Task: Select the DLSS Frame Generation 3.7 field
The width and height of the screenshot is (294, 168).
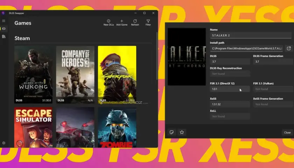Action: point(273,62)
